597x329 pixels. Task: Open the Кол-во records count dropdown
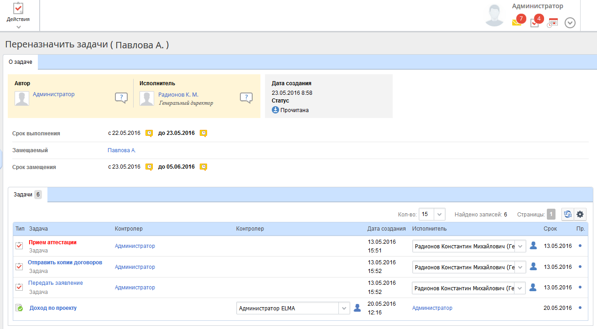click(439, 214)
